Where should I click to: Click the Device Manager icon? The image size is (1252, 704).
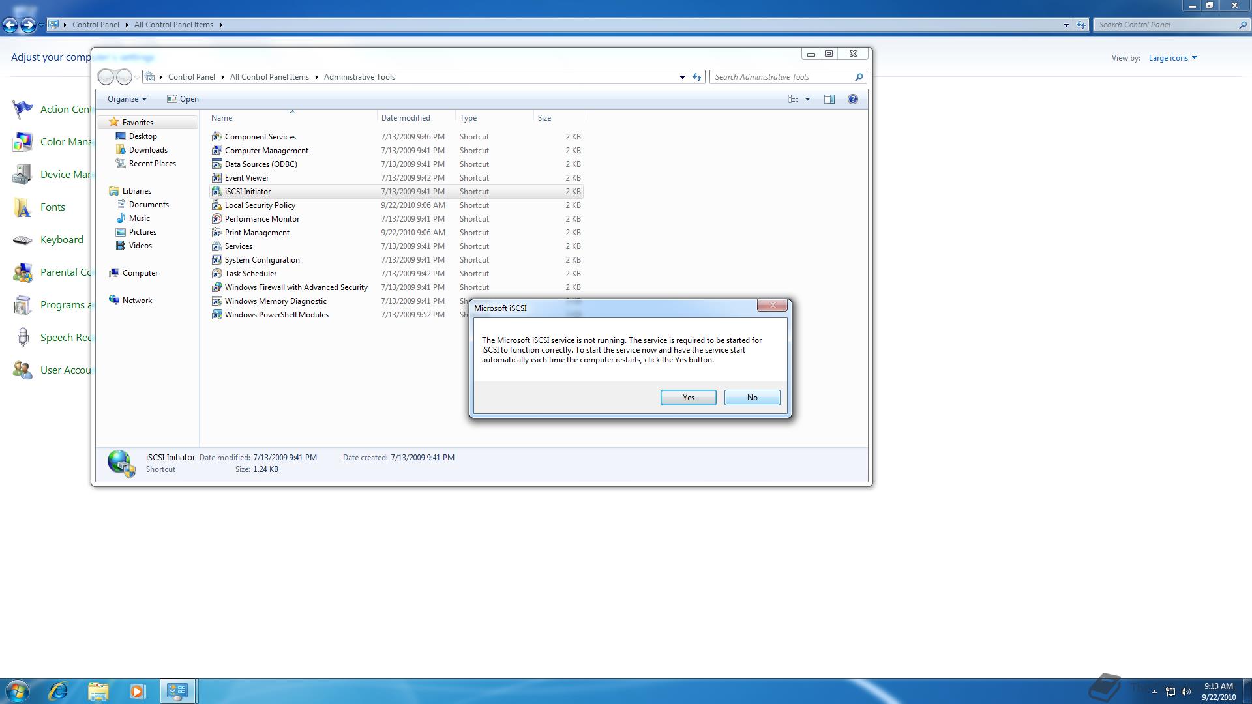tap(22, 175)
